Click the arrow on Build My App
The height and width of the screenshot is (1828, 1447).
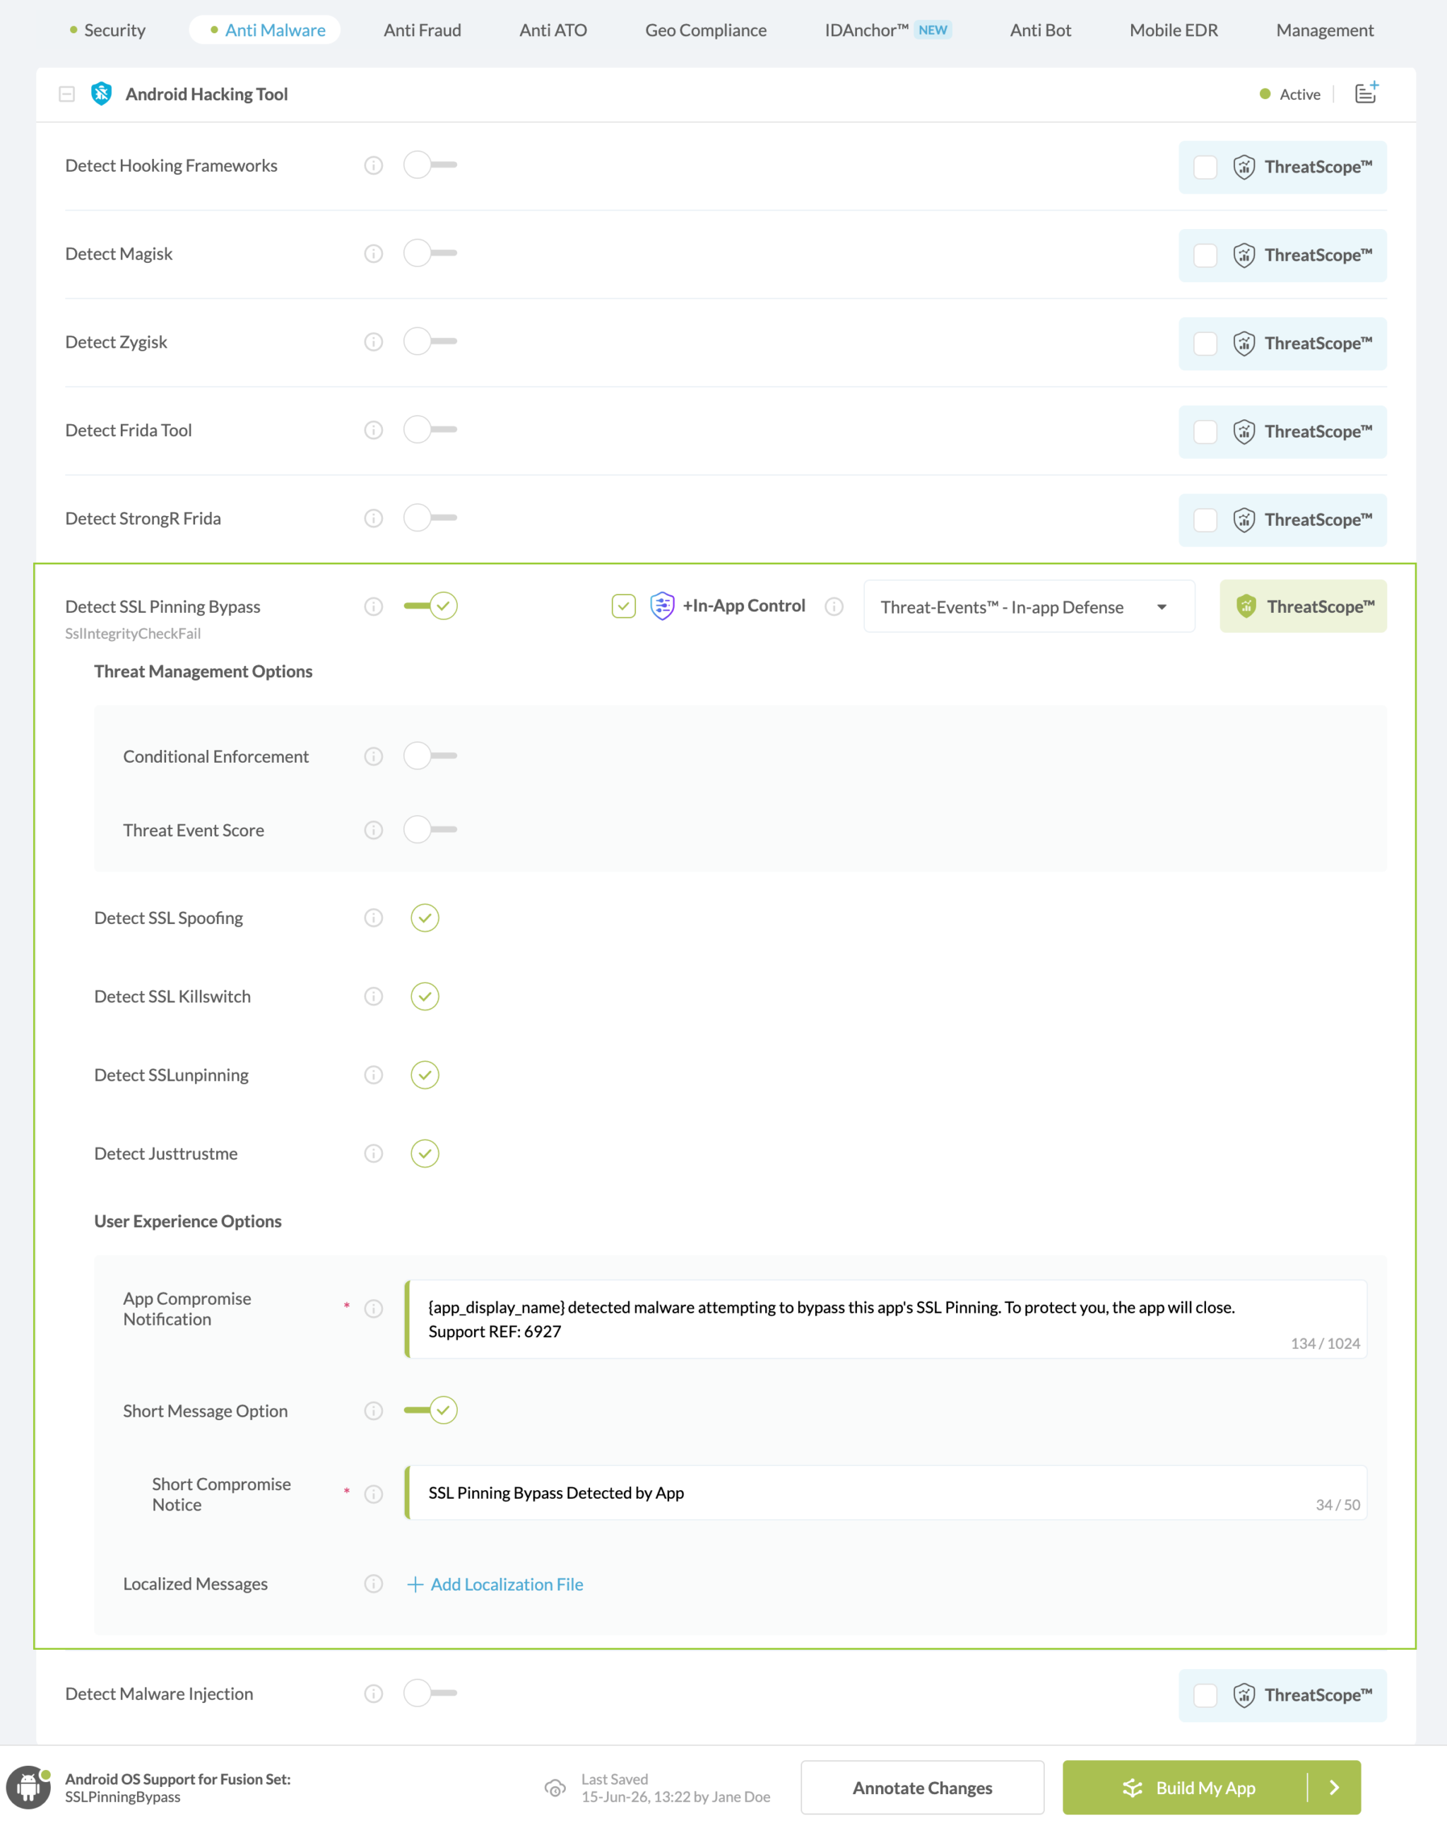click(x=1335, y=1786)
